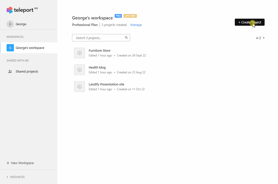Screen dimensions: 278x184
Task: Click the search magnifier icon
Action: [126, 38]
